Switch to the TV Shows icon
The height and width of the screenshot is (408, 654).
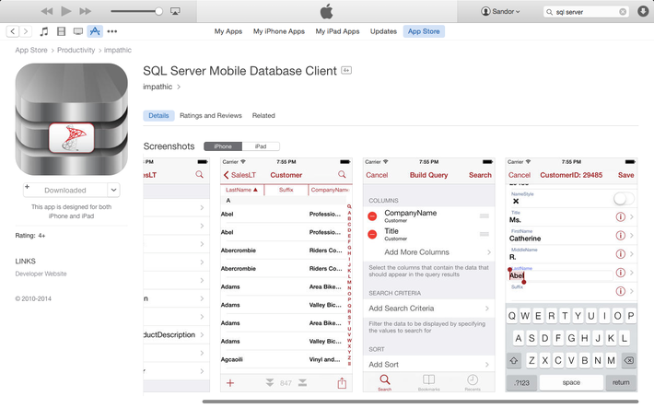tap(78, 31)
